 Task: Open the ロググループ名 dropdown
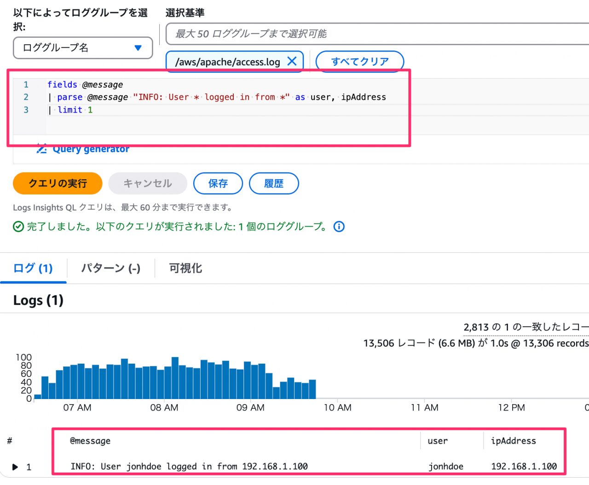click(83, 48)
